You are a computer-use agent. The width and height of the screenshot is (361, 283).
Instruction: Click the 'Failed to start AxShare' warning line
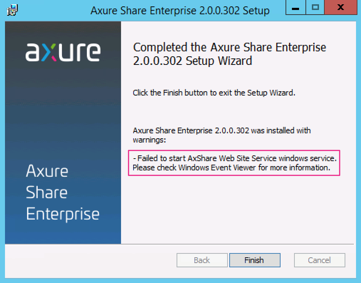[235, 158]
